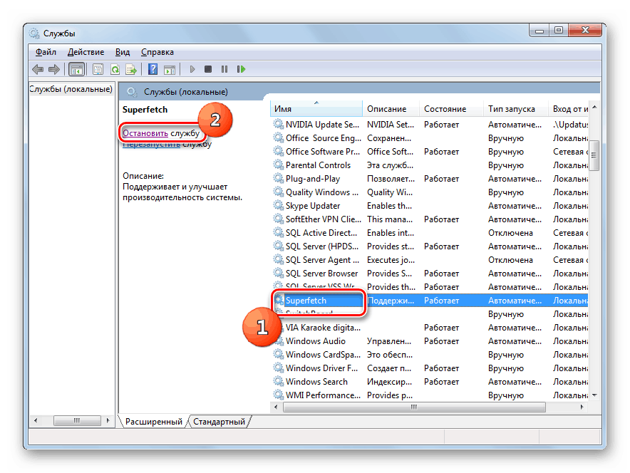This screenshot has width=630, height=473.
Task: Open the Вид menu
Action: pyautogui.click(x=123, y=52)
